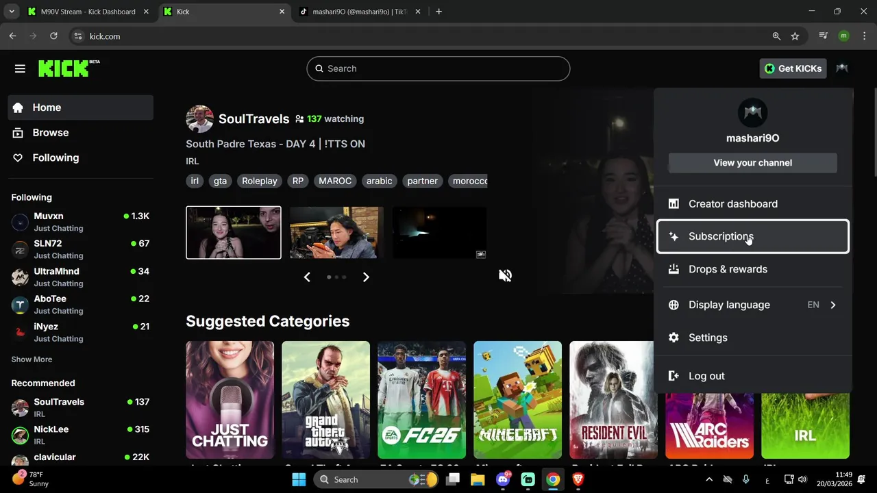
Task: Open Muvxn followed channel
Action: point(81,222)
